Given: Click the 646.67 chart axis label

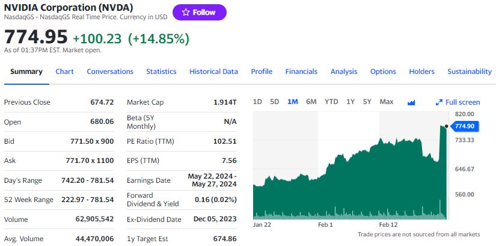Looking at the screenshot, I should pos(465,169).
